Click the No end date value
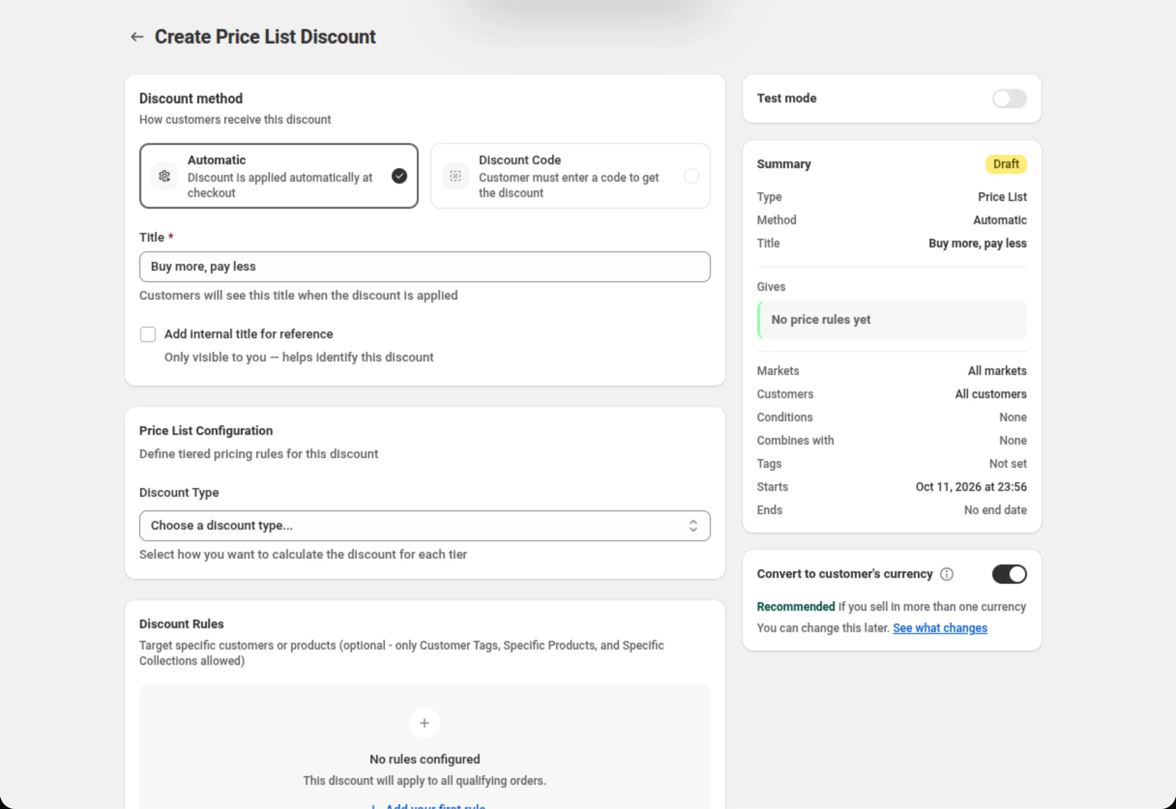The image size is (1176, 809). pos(995,510)
